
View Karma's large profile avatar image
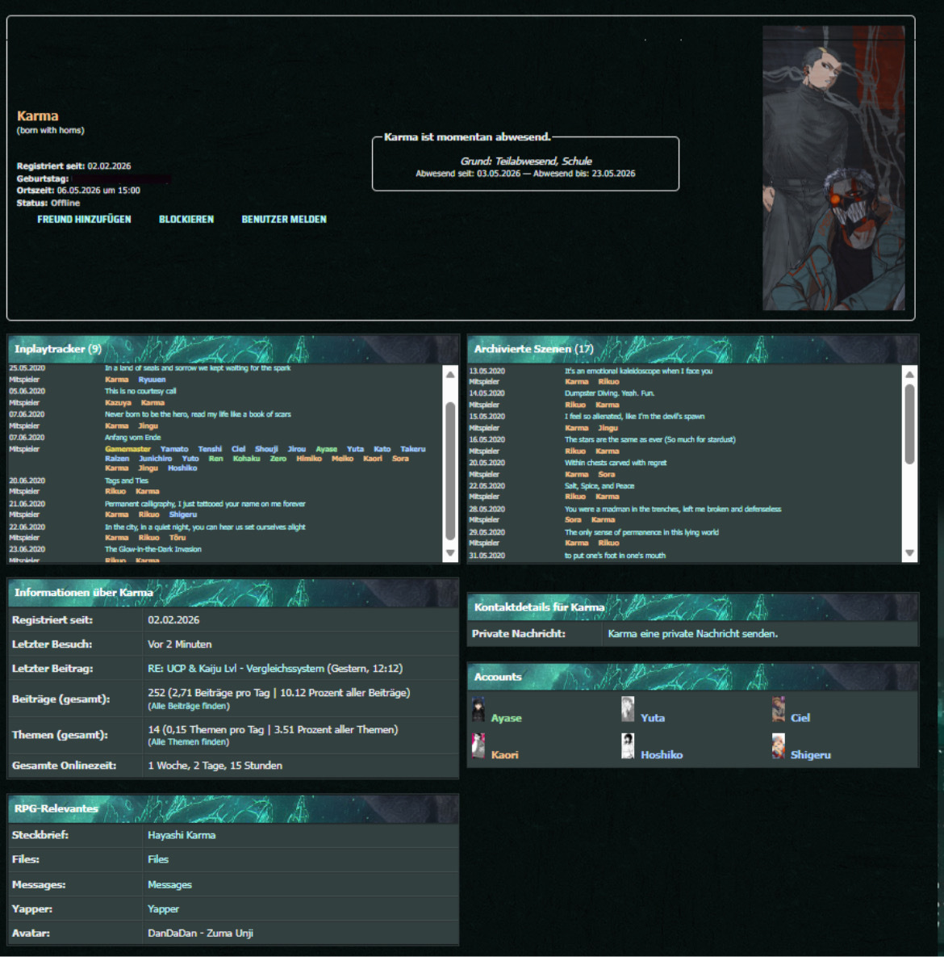click(x=833, y=168)
